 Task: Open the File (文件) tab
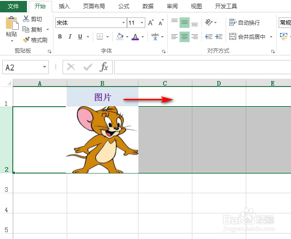click(13, 6)
